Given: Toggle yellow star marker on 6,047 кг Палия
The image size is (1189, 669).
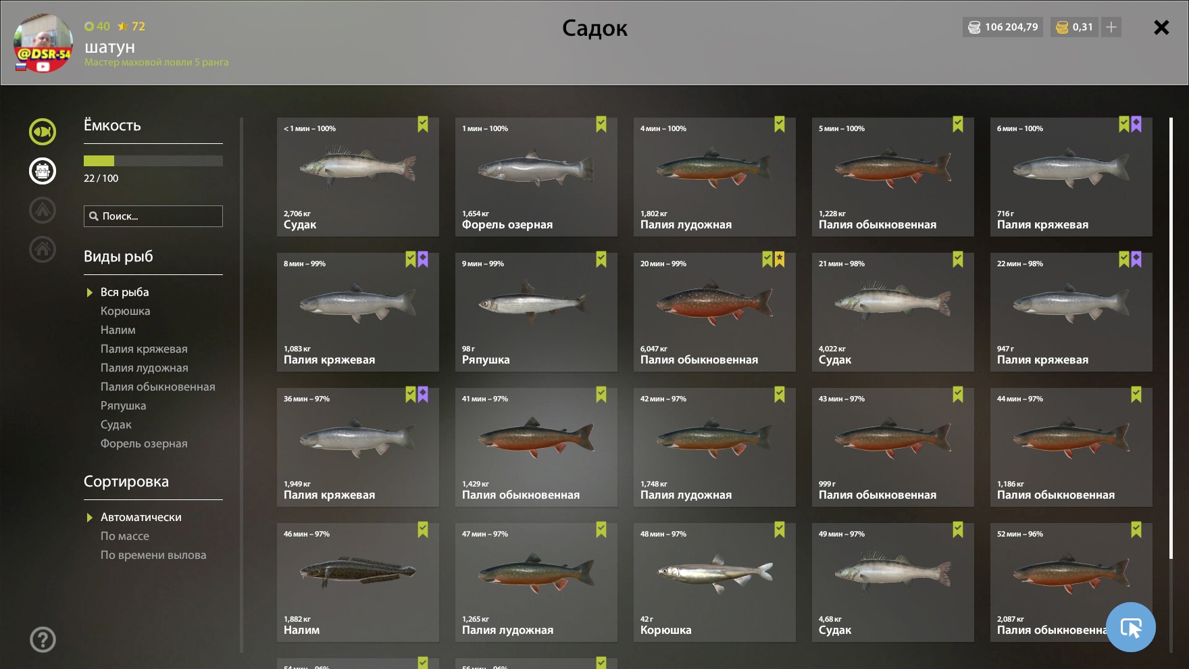Looking at the screenshot, I should pos(780,259).
